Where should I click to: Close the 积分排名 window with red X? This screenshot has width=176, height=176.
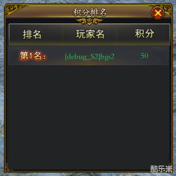pyautogui.click(x=158, y=13)
